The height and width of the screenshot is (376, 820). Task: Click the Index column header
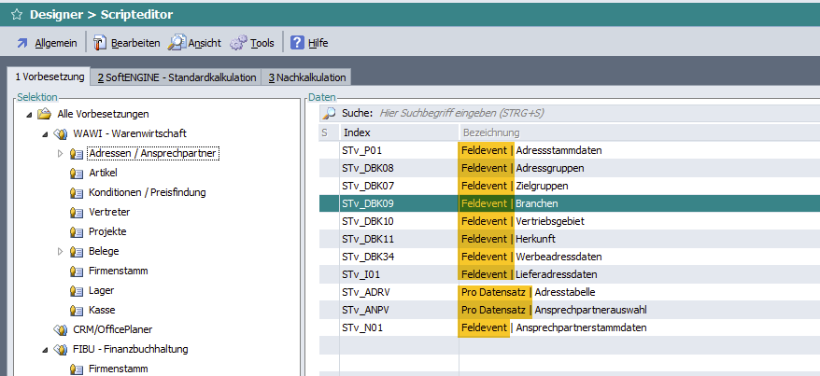tap(357, 133)
